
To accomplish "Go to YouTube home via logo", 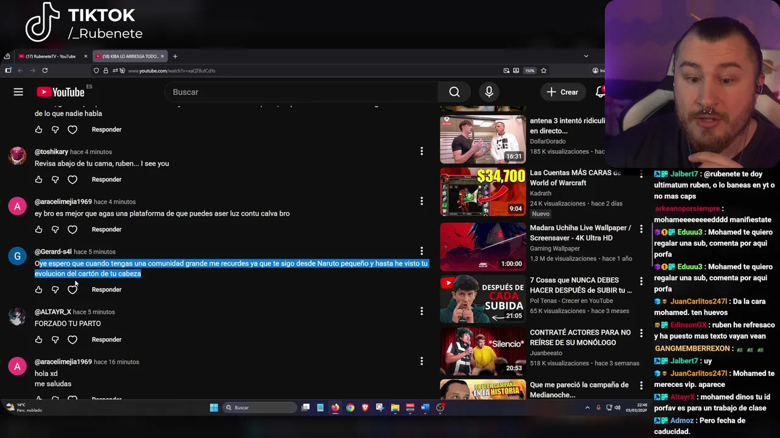I will coord(60,92).
